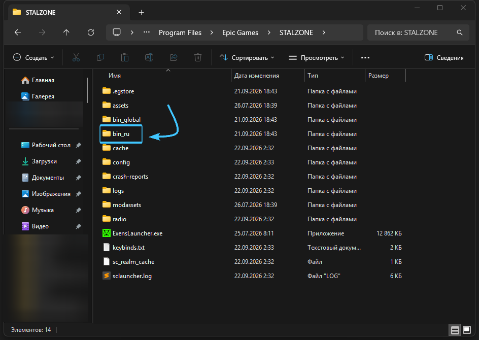479x340 pixels.
Task: Click the Share icon in toolbar
Action: [174, 57]
